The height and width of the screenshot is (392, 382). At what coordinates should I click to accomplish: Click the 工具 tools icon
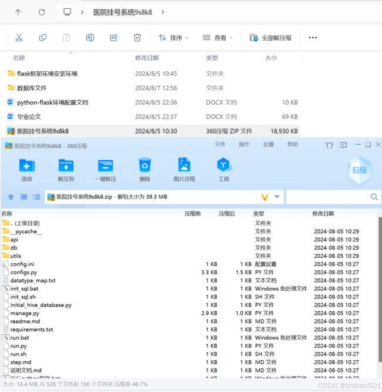[223, 170]
